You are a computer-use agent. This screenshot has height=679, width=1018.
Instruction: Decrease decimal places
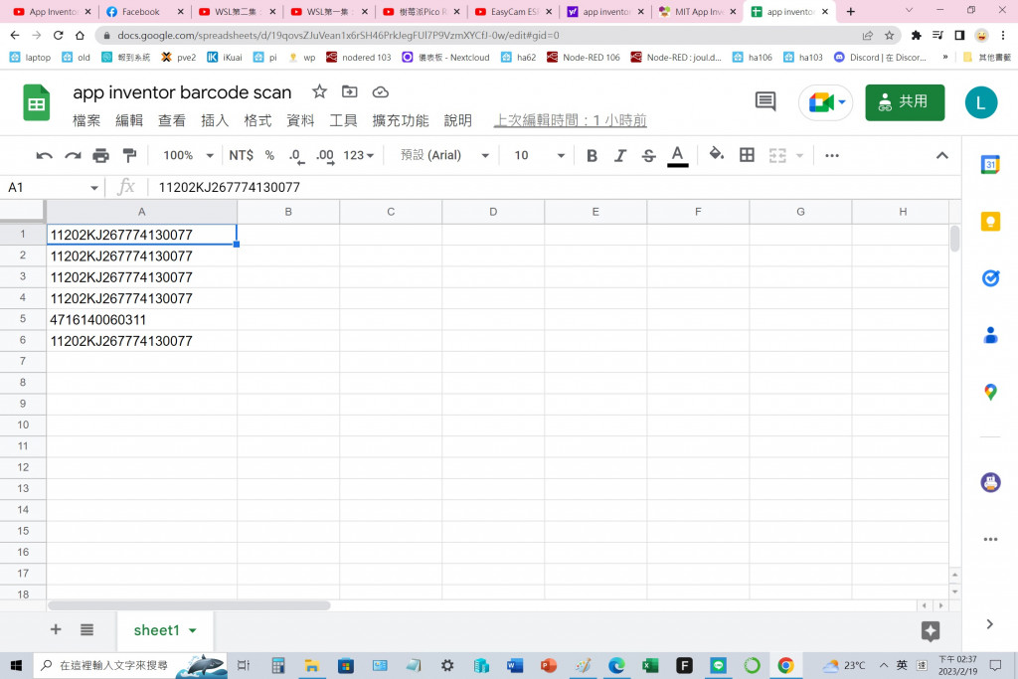coord(296,156)
